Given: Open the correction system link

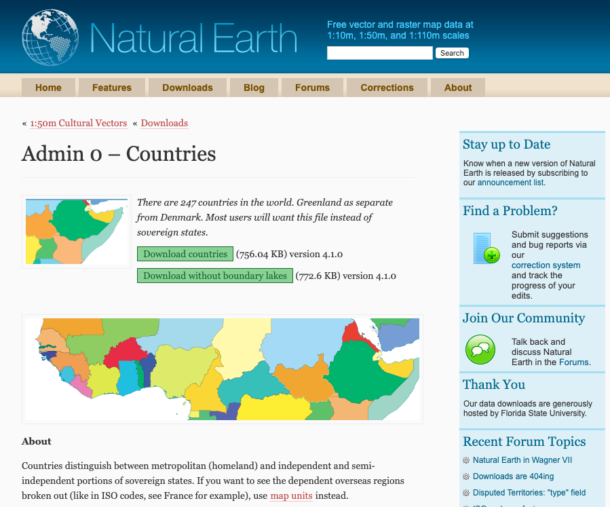Looking at the screenshot, I should [x=546, y=265].
